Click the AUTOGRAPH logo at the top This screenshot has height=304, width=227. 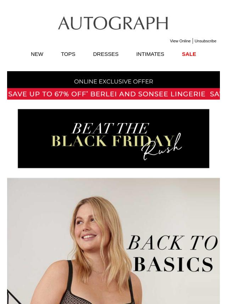[113, 23]
